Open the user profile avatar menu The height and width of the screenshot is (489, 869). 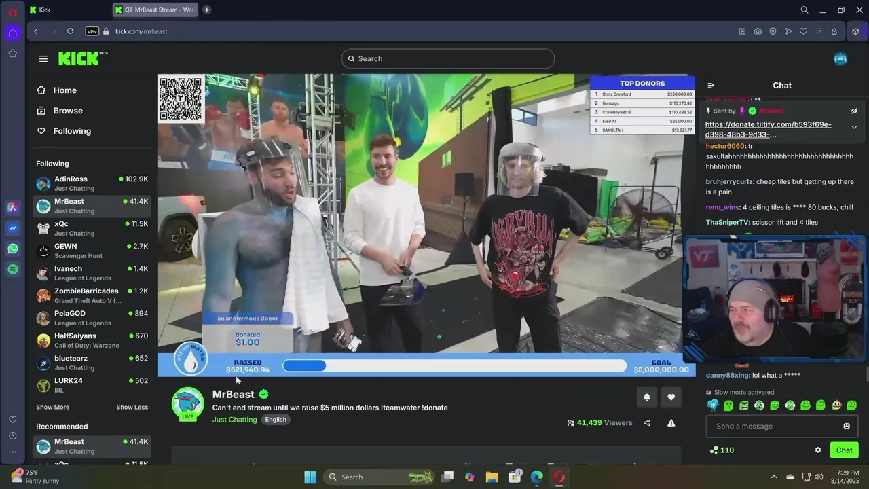(840, 58)
